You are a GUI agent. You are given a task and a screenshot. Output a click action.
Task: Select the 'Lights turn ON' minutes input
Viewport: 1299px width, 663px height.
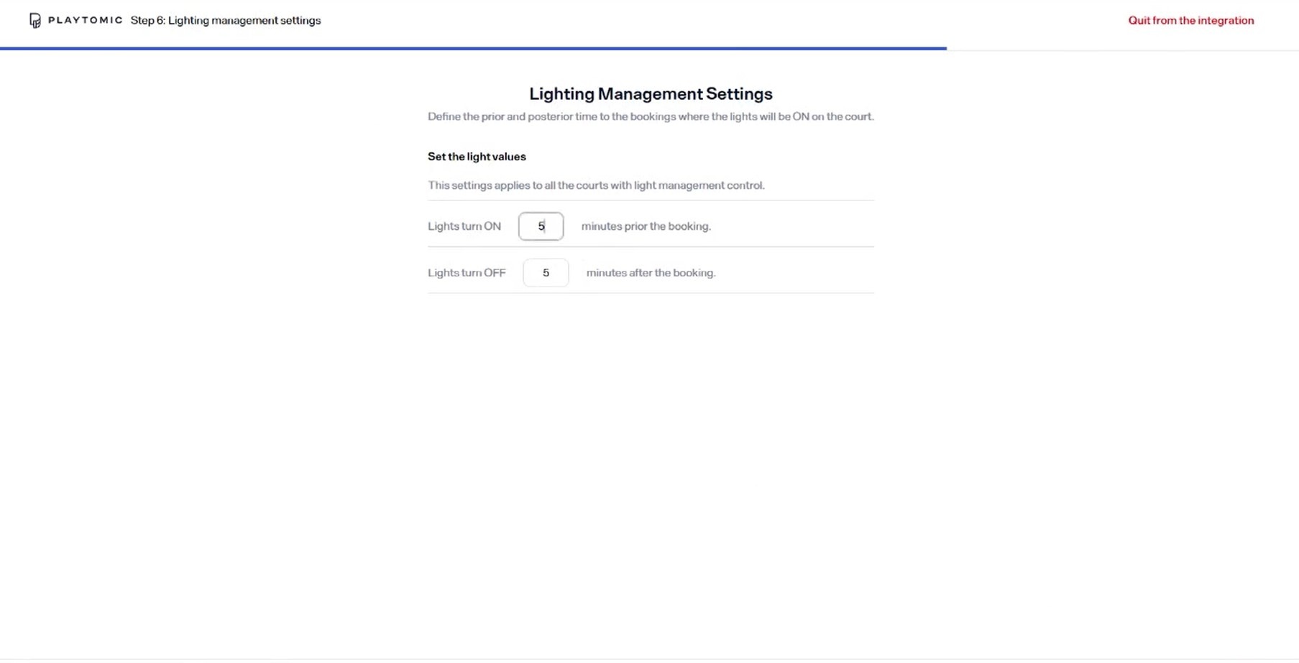pos(541,226)
